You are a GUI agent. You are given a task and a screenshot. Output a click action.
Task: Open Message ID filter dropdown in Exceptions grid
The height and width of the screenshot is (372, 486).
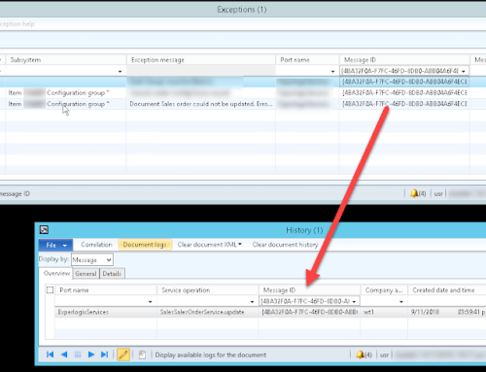pyautogui.click(x=464, y=71)
